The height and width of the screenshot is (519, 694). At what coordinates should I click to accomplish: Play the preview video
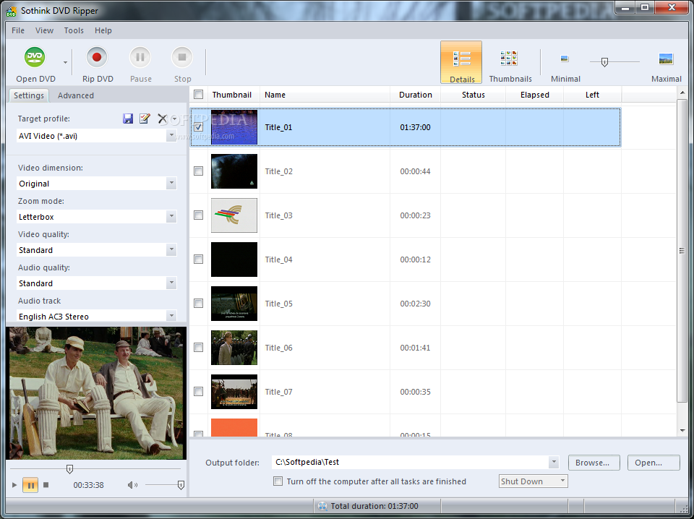tap(14, 485)
